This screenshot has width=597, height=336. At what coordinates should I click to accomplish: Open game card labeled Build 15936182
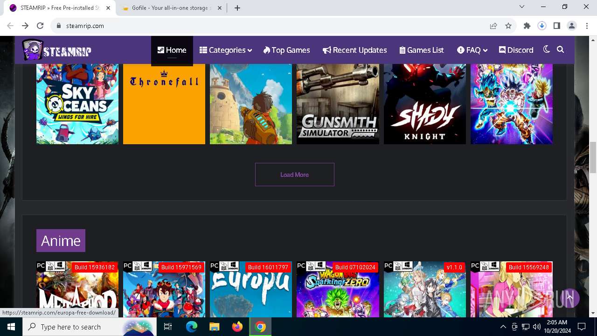(77, 289)
